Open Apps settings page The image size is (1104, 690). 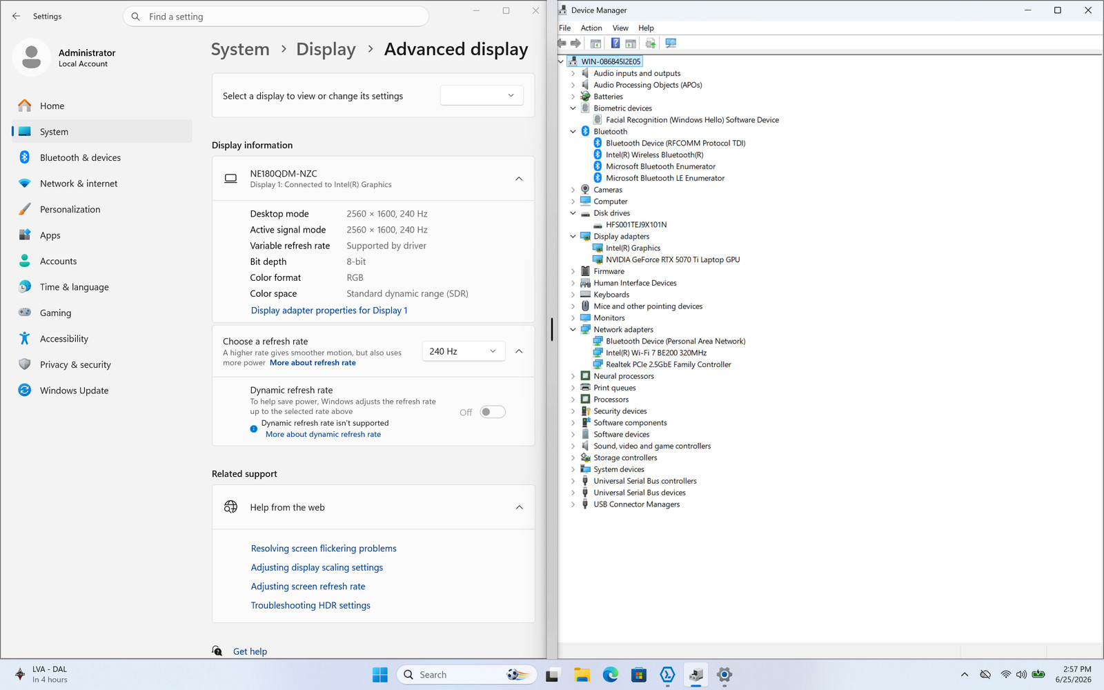pyautogui.click(x=102, y=235)
